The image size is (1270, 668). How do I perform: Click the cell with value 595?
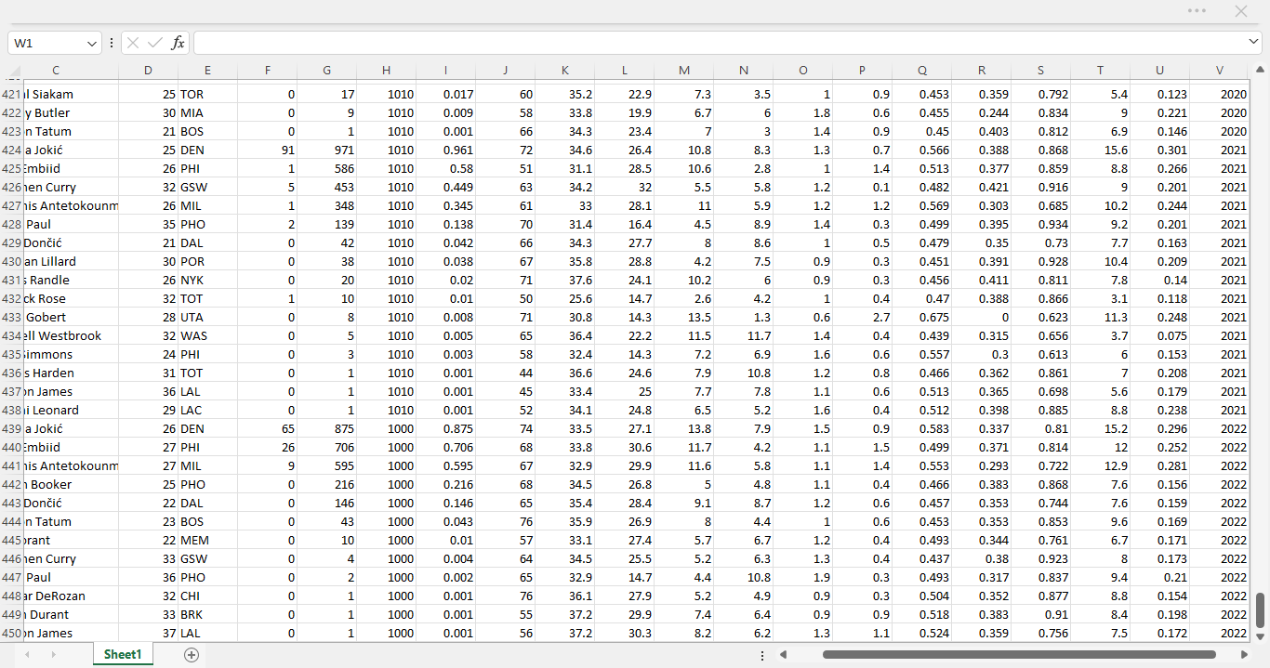[x=326, y=465]
